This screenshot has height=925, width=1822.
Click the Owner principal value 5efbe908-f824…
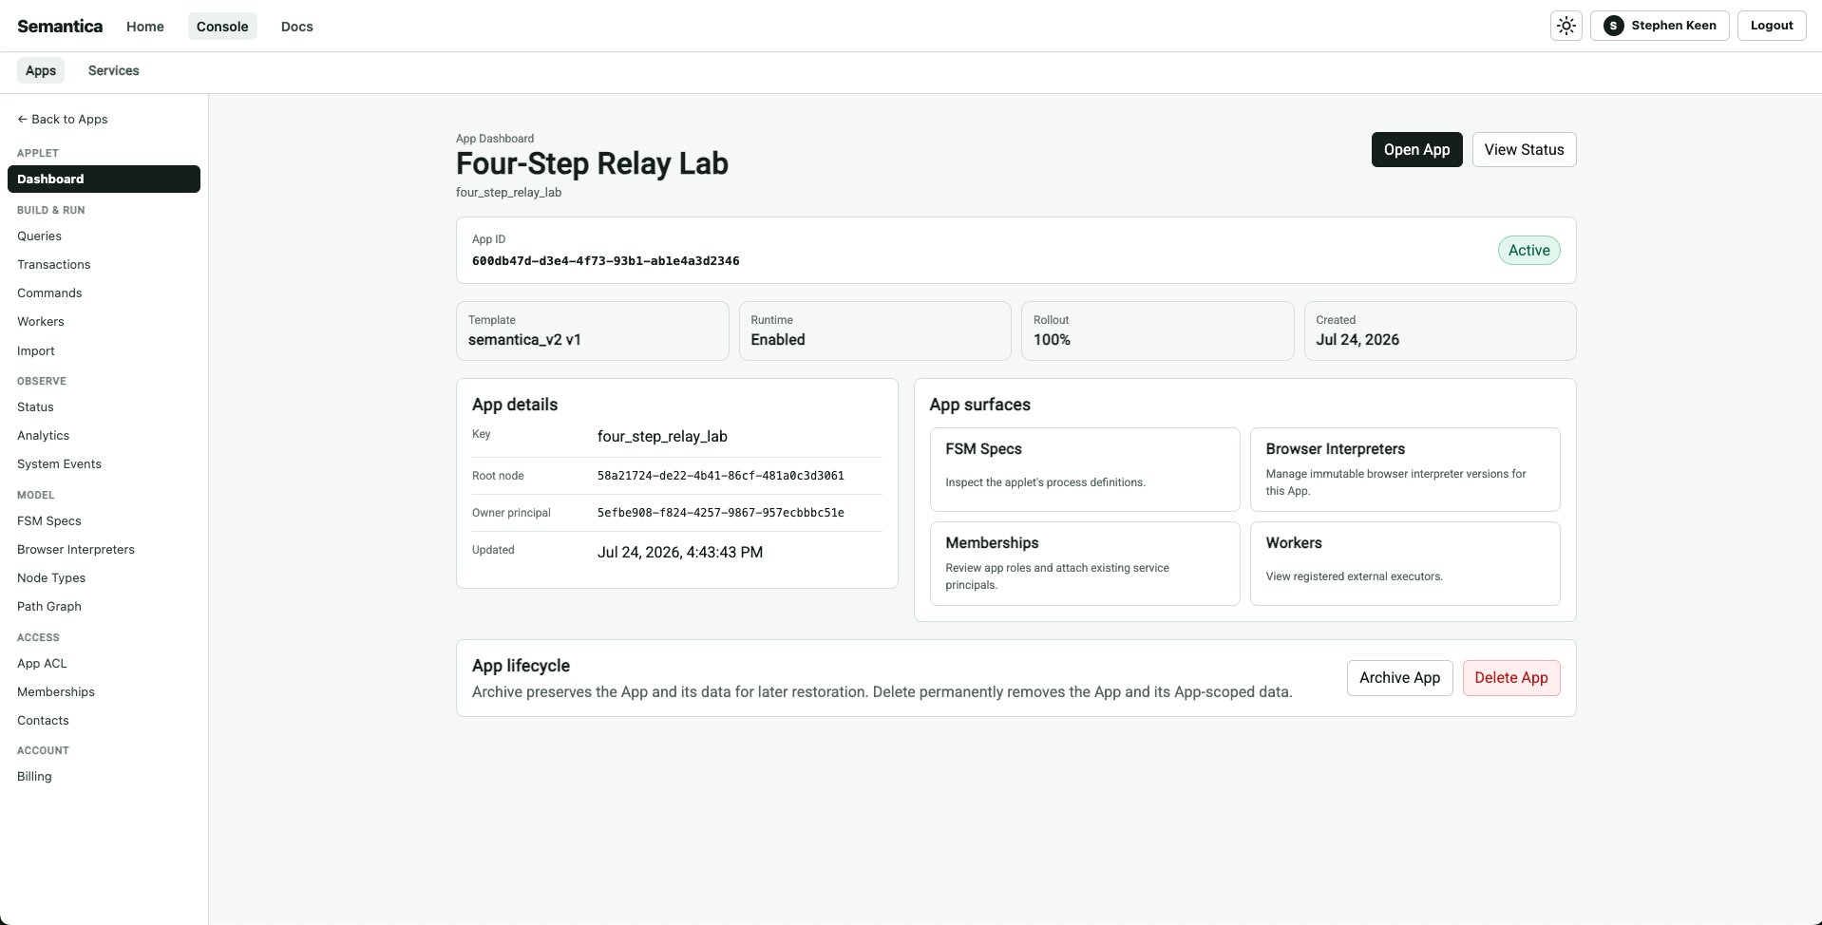(720, 512)
